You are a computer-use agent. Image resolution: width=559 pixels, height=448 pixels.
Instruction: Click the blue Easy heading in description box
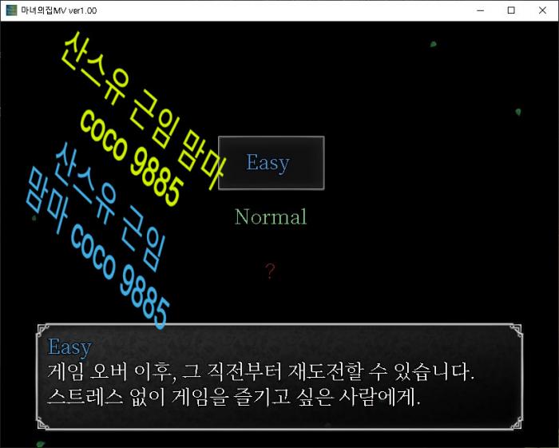tap(69, 347)
